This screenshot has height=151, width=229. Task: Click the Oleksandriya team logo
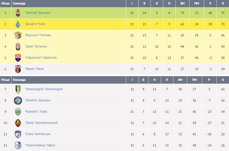pos(18,89)
